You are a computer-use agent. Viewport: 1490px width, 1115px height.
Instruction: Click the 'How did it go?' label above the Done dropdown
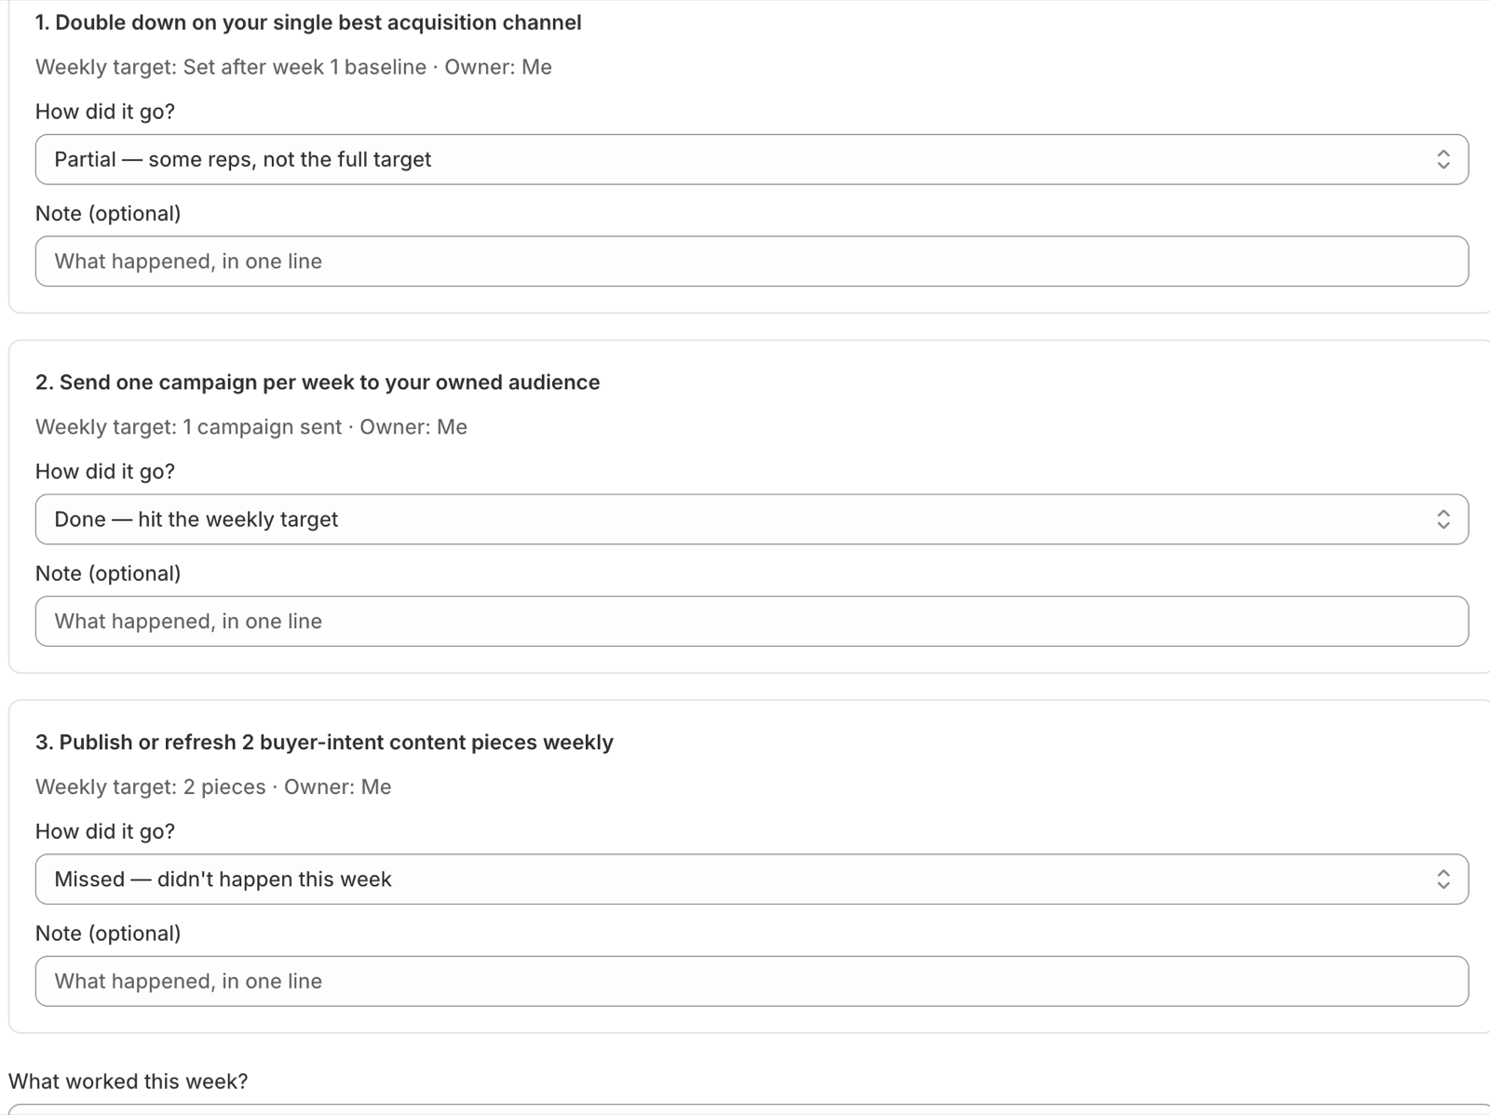[x=105, y=472]
